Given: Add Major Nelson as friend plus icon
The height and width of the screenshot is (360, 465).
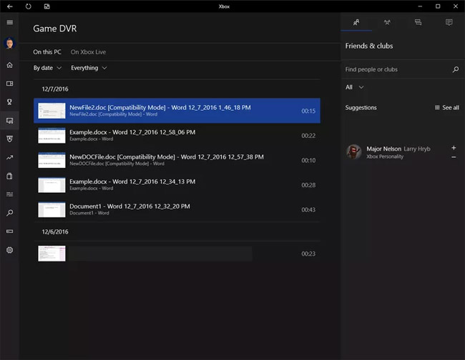Looking at the screenshot, I should (454, 148).
